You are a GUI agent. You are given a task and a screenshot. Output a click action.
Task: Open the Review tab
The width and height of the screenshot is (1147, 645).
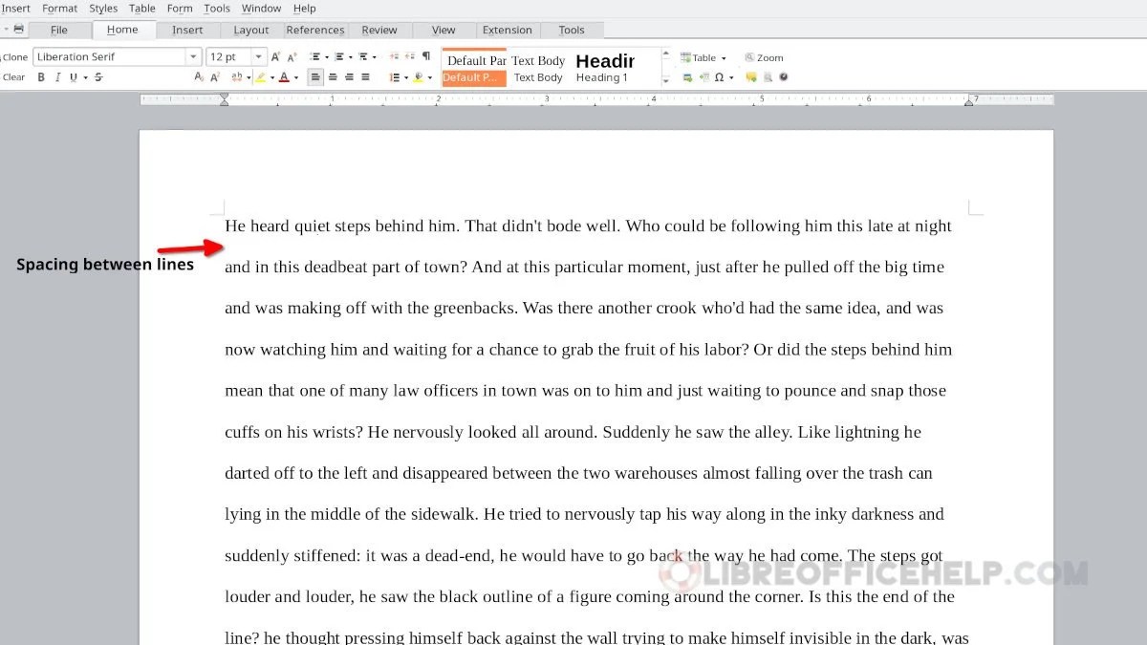(379, 30)
